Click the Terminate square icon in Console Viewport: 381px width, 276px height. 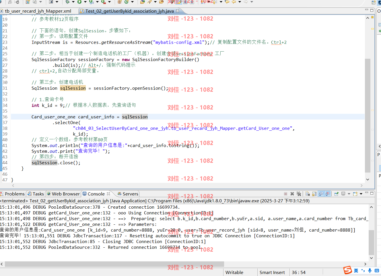[x=285, y=194]
